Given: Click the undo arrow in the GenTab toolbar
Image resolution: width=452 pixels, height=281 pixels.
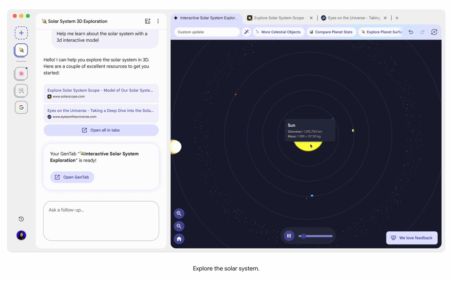Looking at the screenshot, I should (x=411, y=32).
